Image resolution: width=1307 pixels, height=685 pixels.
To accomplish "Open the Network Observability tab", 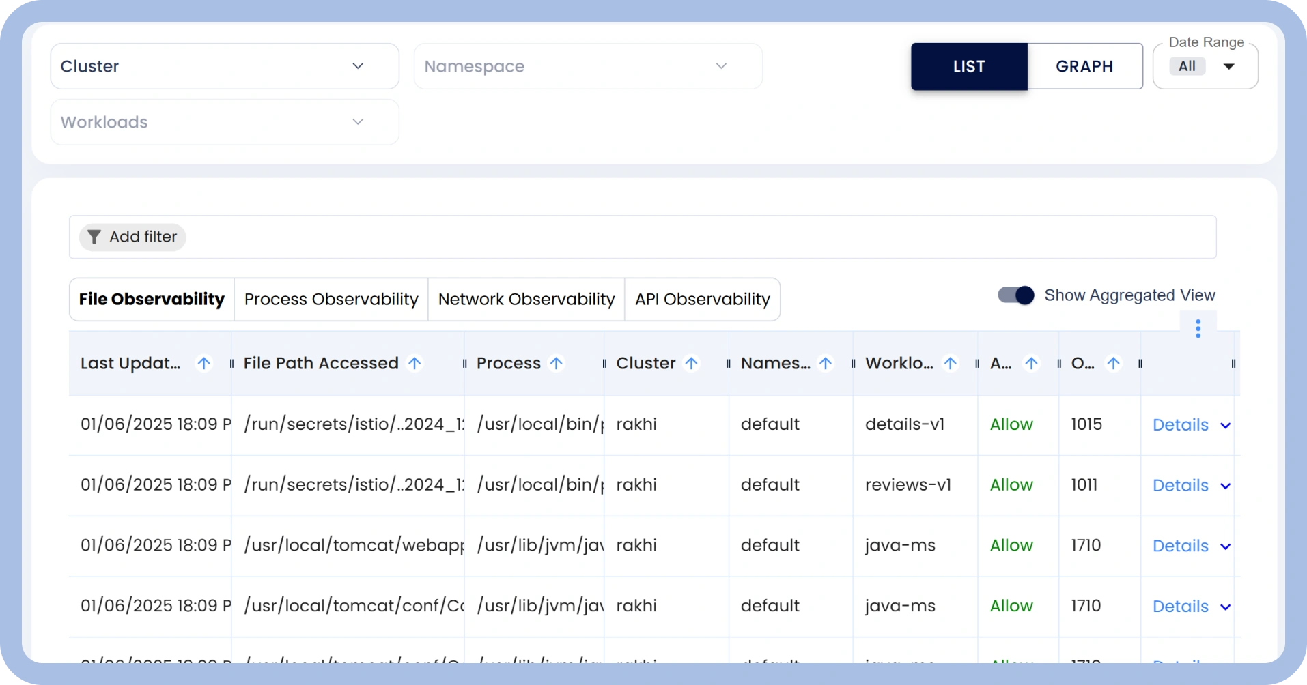I will [525, 299].
